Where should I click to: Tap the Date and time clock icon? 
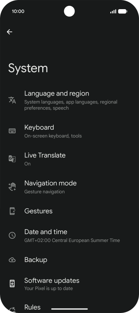(x=12, y=235)
